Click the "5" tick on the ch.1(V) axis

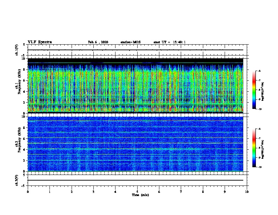click(x=24, y=45)
